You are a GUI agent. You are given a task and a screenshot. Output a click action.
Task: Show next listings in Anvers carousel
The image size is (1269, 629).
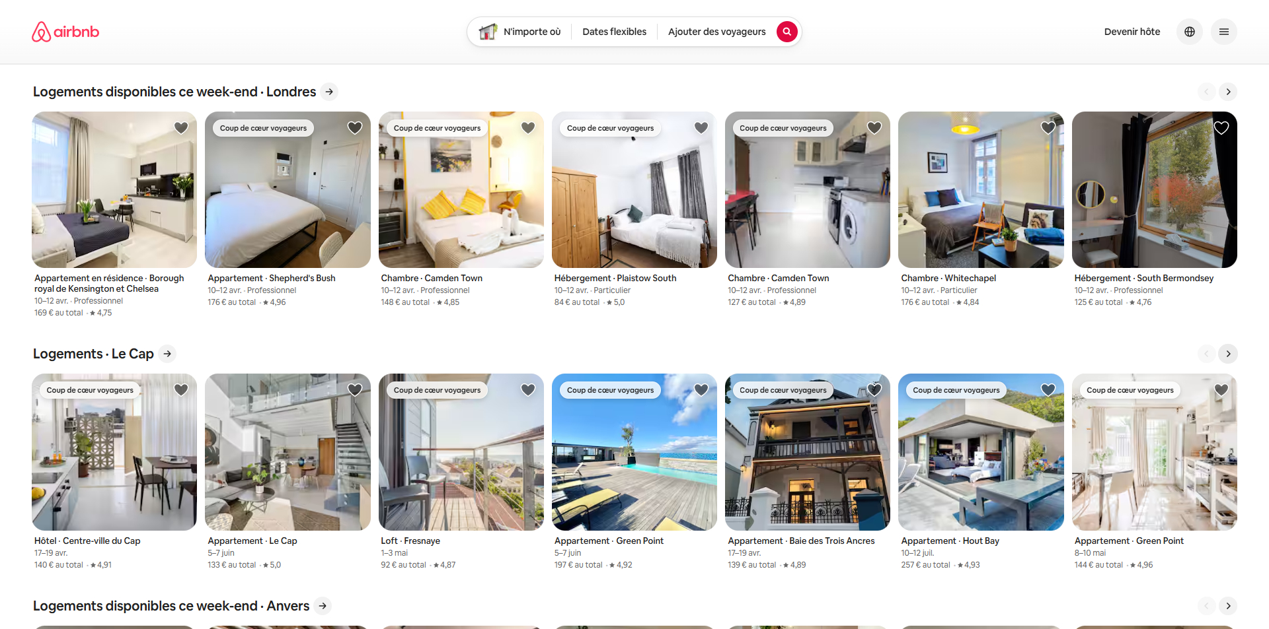pyautogui.click(x=1228, y=606)
